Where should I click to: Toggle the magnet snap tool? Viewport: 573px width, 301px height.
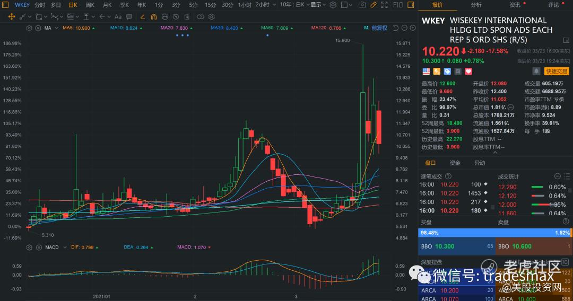tap(154, 17)
